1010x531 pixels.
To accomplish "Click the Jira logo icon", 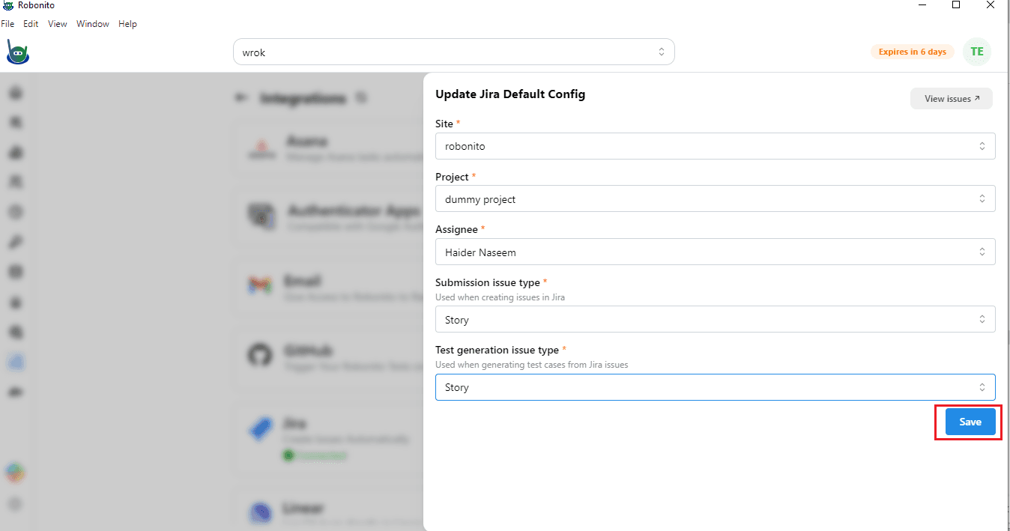I will (260, 429).
